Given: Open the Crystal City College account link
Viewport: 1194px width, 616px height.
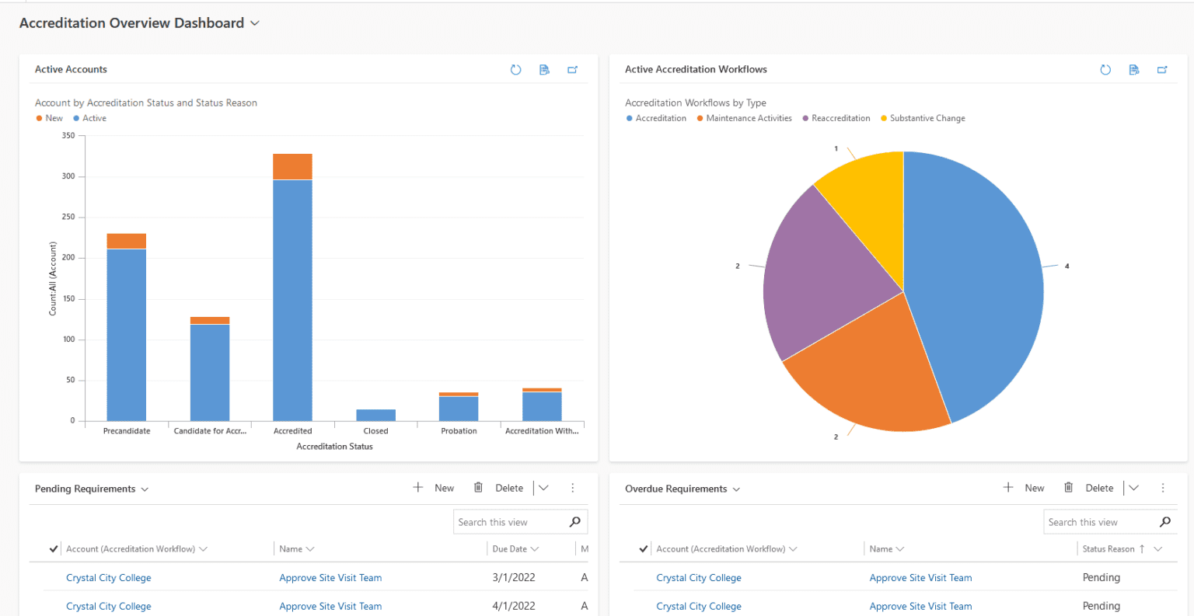Looking at the screenshot, I should coord(108,577).
